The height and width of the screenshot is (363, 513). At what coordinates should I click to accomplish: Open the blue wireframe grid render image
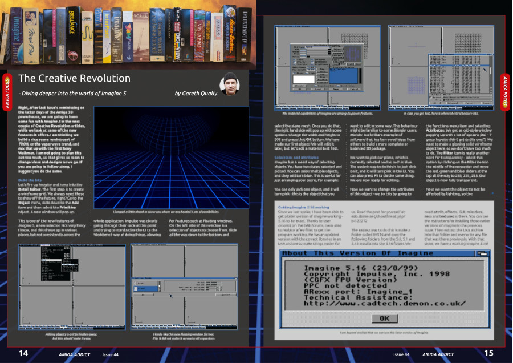172,158
